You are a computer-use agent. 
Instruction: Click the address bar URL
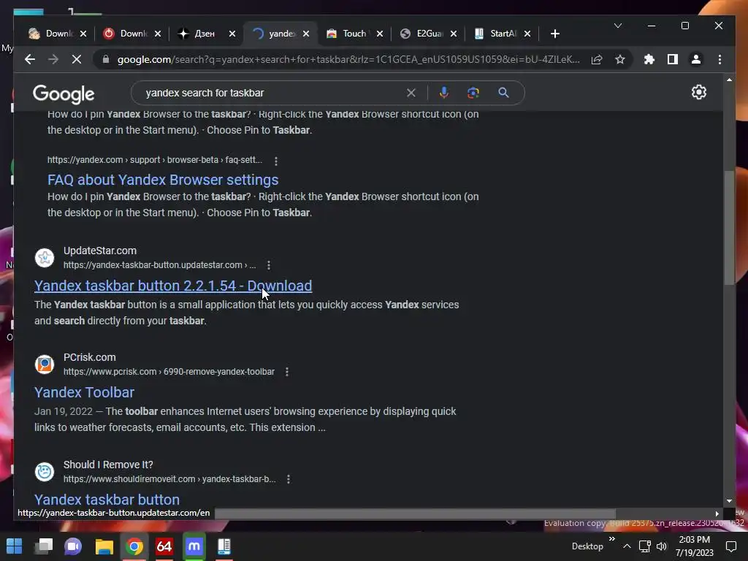click(x=348, y=59)
